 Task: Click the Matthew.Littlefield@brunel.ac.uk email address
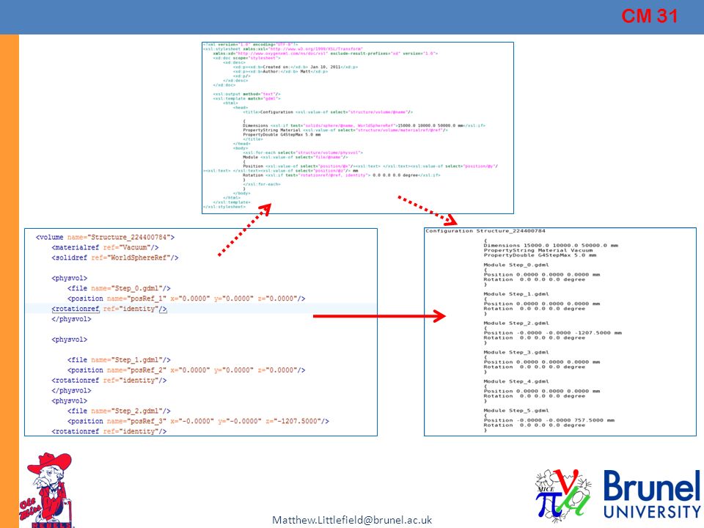(352, 520)
